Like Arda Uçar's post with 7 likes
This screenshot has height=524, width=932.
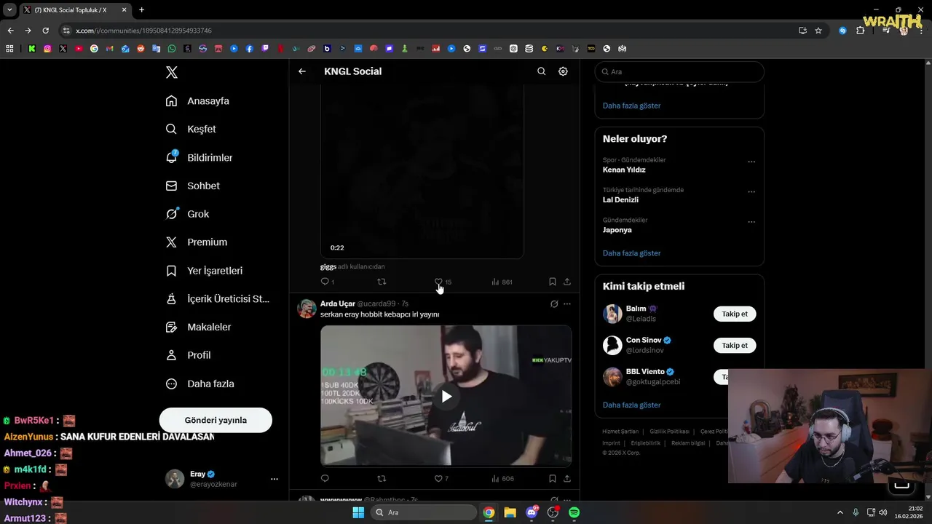click(441, 479)
